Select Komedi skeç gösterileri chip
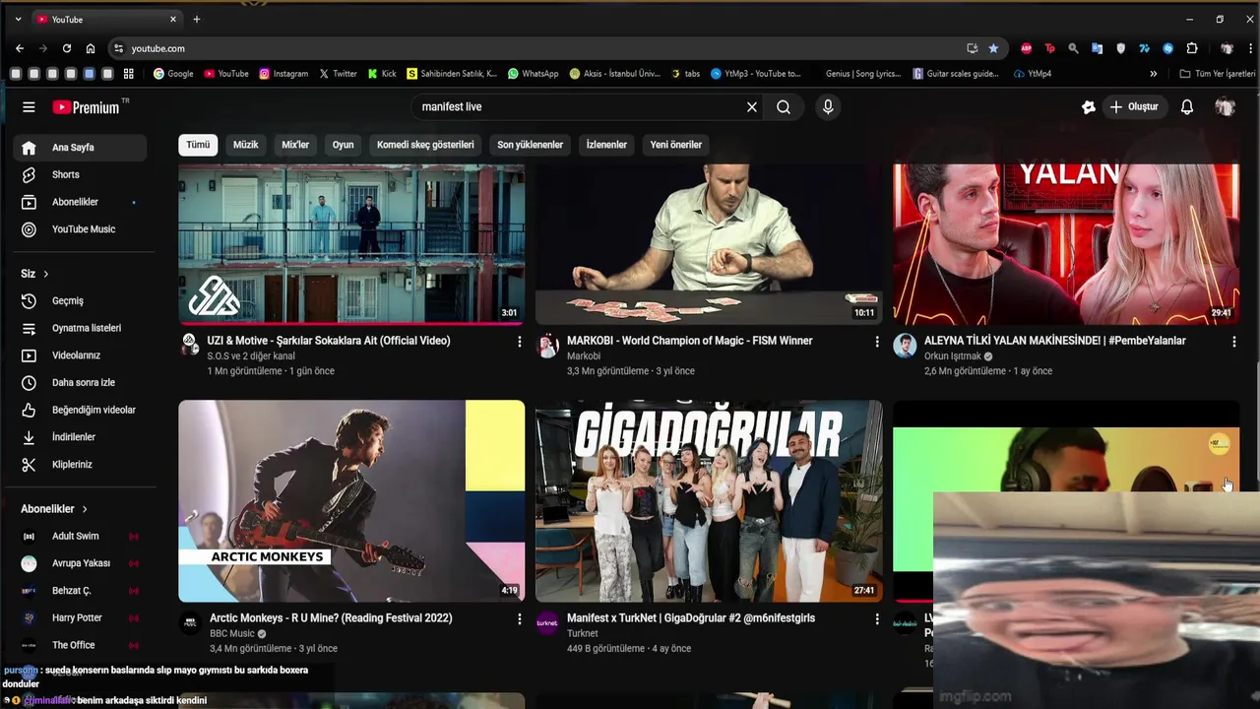Screen dimensions: 1260x709 [425, 145]
